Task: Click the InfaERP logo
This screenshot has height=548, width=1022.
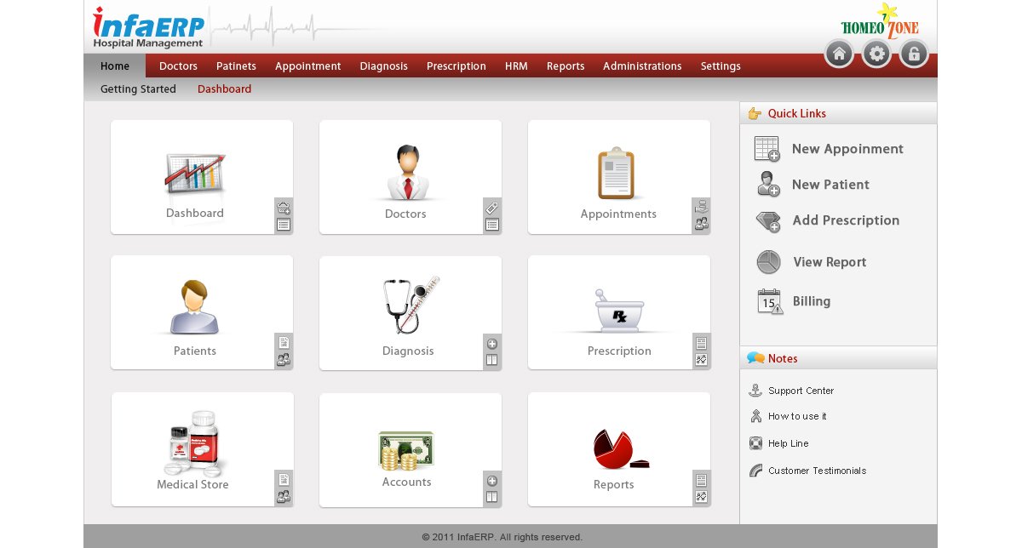Action: pyautogui.click(x=147, y=26)
